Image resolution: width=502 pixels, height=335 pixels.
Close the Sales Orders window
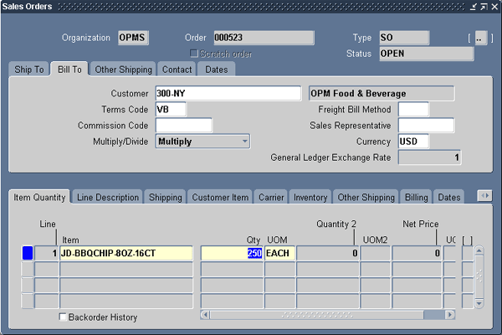494,7
